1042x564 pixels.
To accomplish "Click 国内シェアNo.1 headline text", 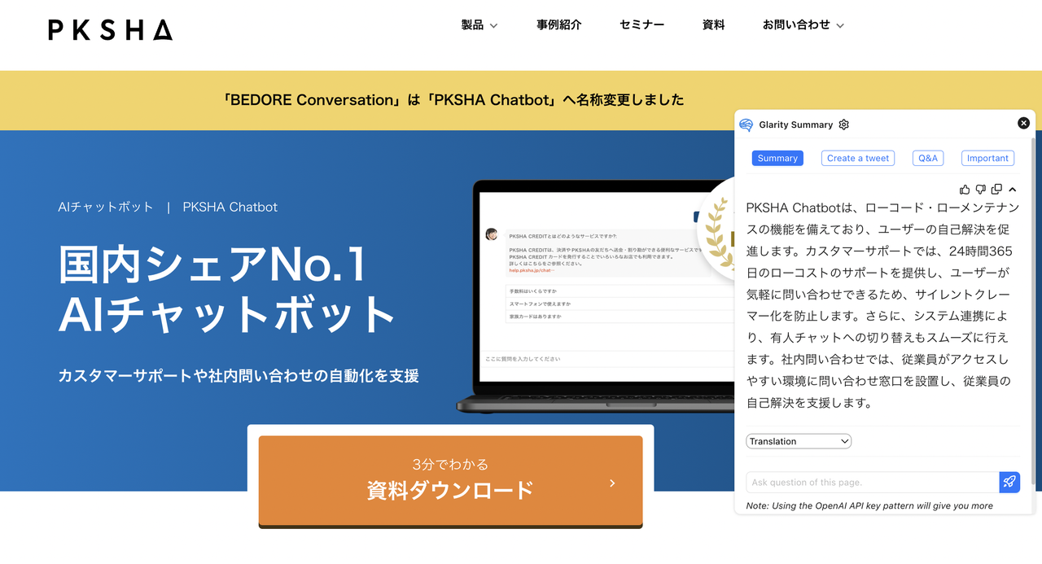I will (x=212, y=265).
